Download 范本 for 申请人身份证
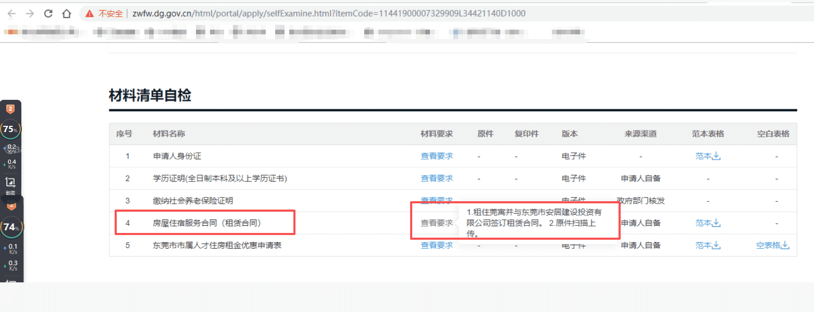 pyautogui.click(x=708, y=156)
